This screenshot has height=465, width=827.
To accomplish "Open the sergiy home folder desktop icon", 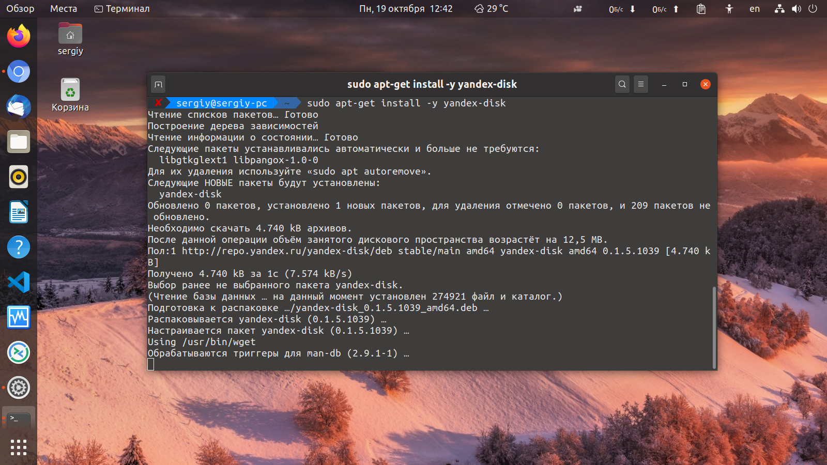I will click(x=70, y=39).
